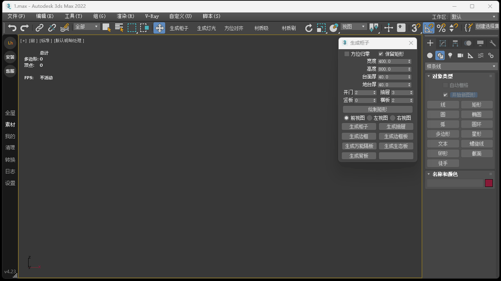Toggle the Spinner Snap icon

tap(454, 28)
